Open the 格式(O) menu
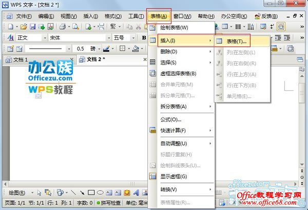The image size is (308, 210). click(113, 16)
